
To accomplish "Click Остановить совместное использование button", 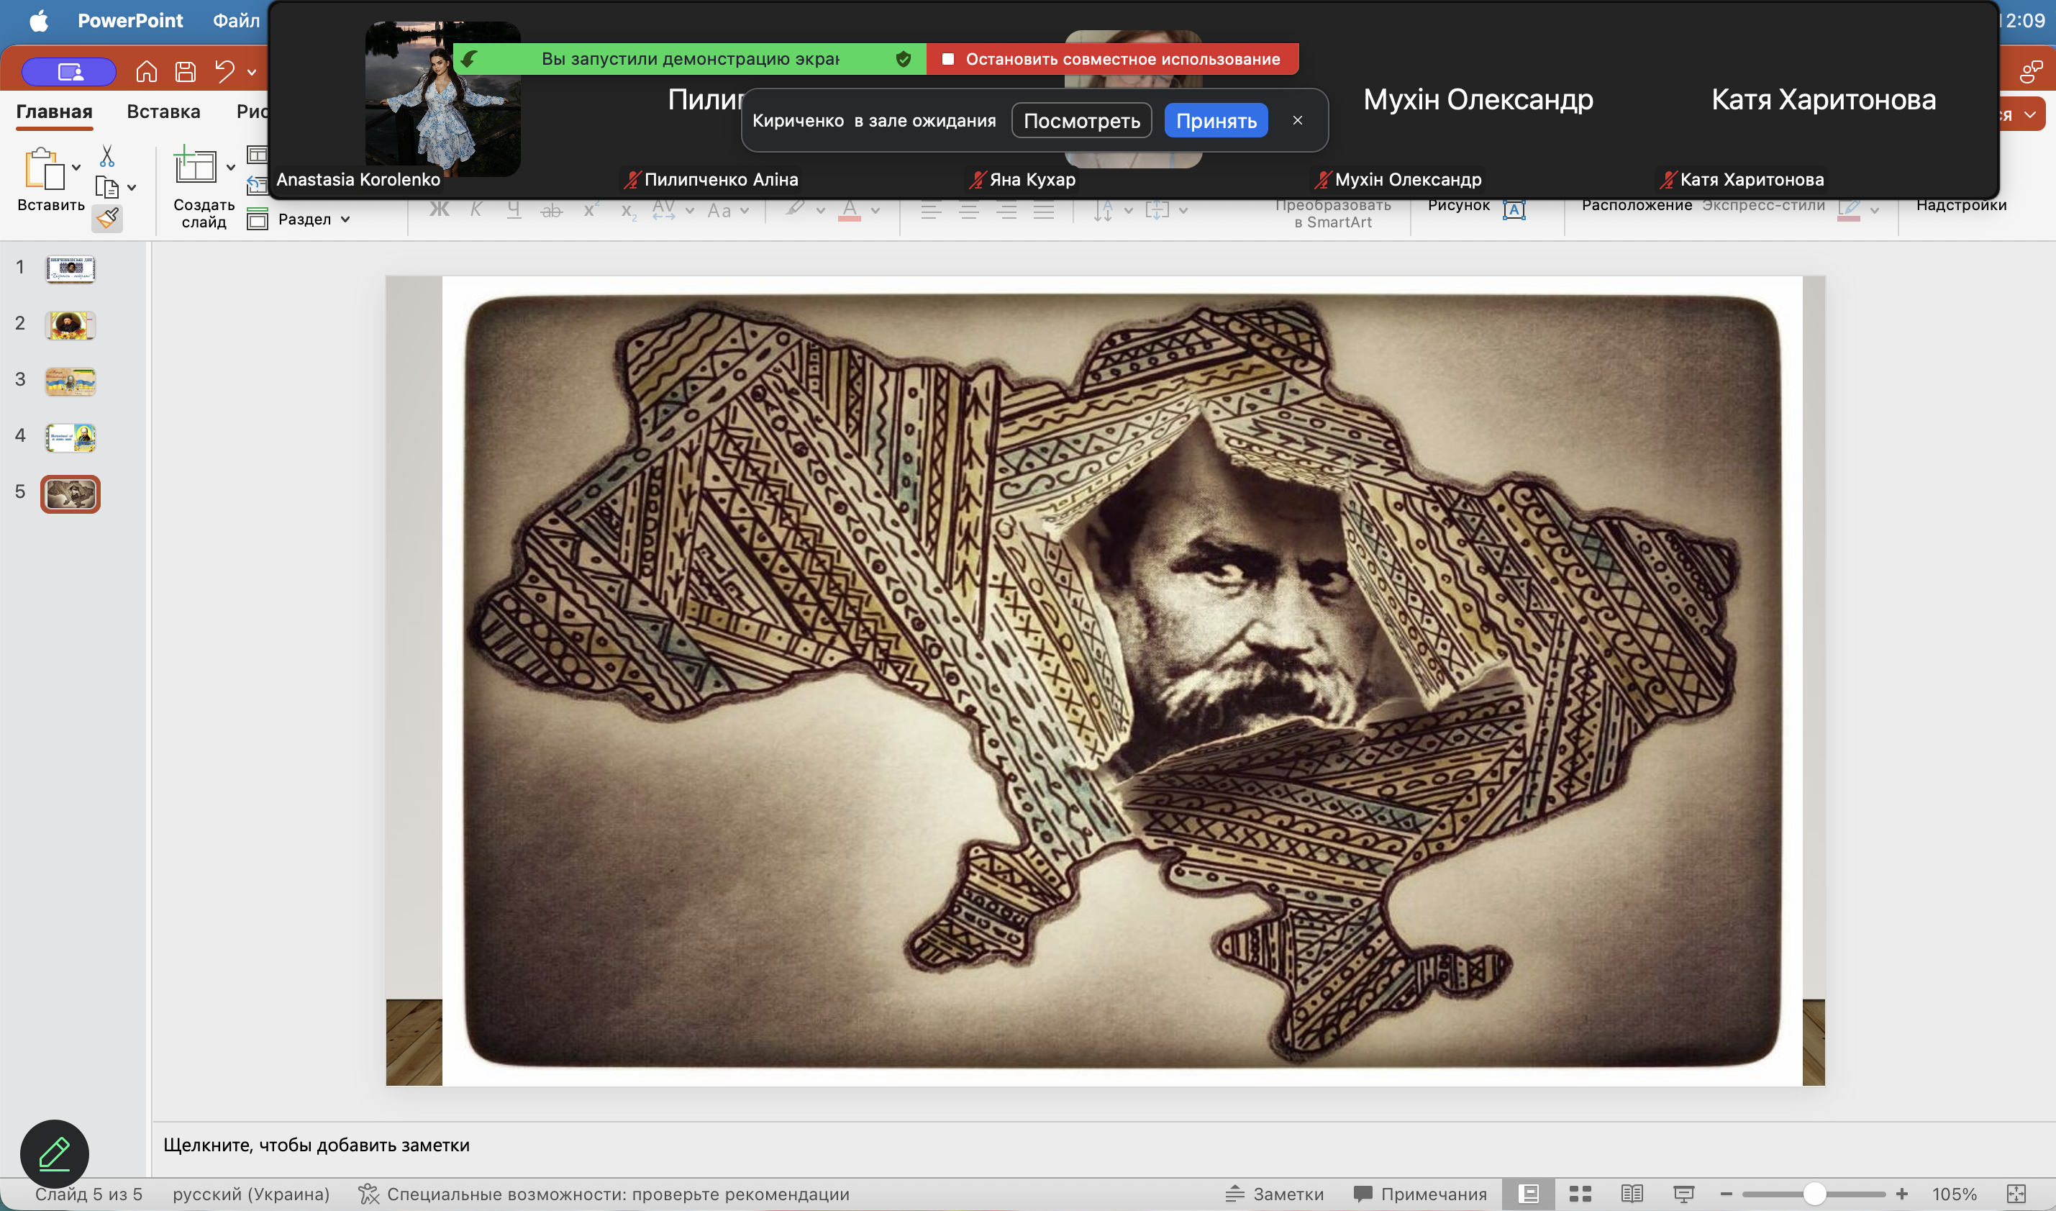I will click(x=1112, y=59).
